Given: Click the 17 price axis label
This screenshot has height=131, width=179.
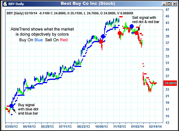Looking at the screenshot, I should click(167, 109).
